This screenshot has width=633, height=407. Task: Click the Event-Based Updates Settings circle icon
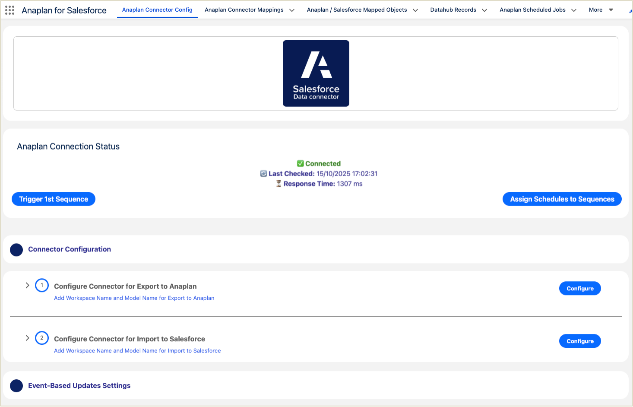pyautogui.click(x=16, y=386)
